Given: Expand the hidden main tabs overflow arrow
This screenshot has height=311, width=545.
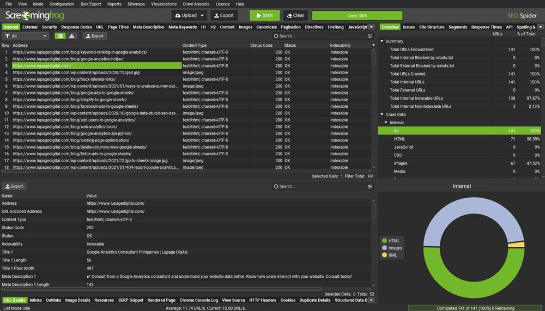Looking at the screenshot, I should pos(371,27).
